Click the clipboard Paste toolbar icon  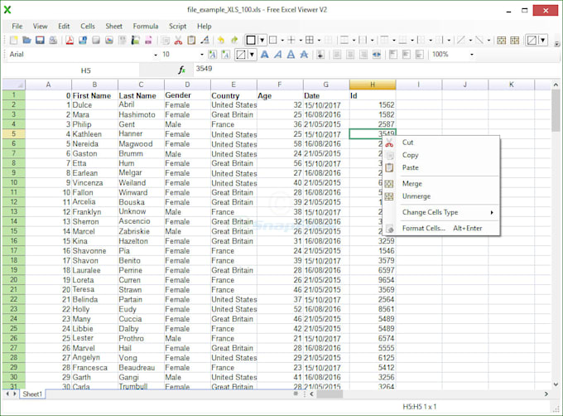(191, 41)
